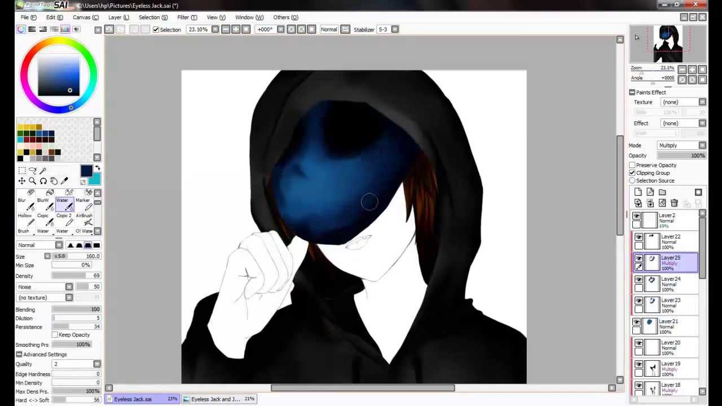
Task: Select the Move tool
Action: (x=21, y=181)
